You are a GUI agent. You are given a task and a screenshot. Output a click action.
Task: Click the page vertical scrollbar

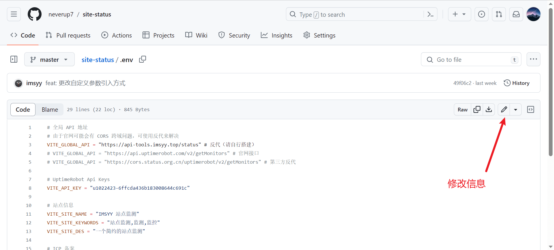pyautogui.click(x=551, y=87)
